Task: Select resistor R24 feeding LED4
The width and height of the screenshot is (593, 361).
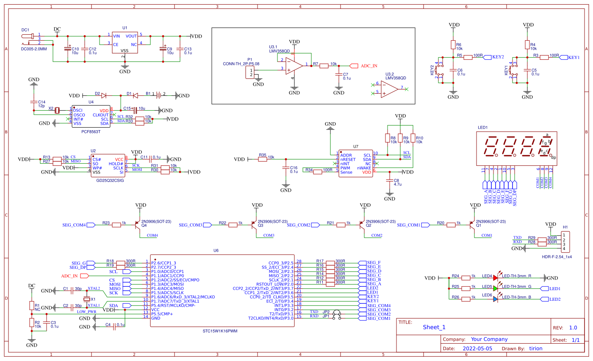Action: [466, 278]
